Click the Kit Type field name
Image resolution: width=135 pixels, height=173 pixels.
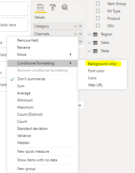point(114,11)
